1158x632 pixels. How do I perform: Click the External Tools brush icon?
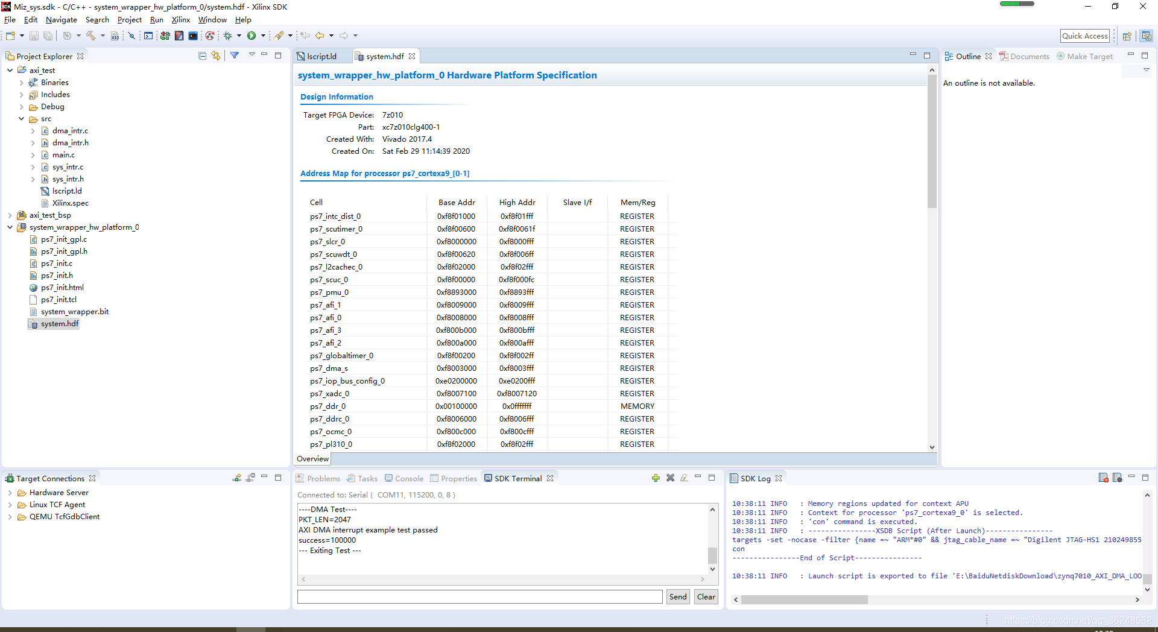tap(279, 36)
